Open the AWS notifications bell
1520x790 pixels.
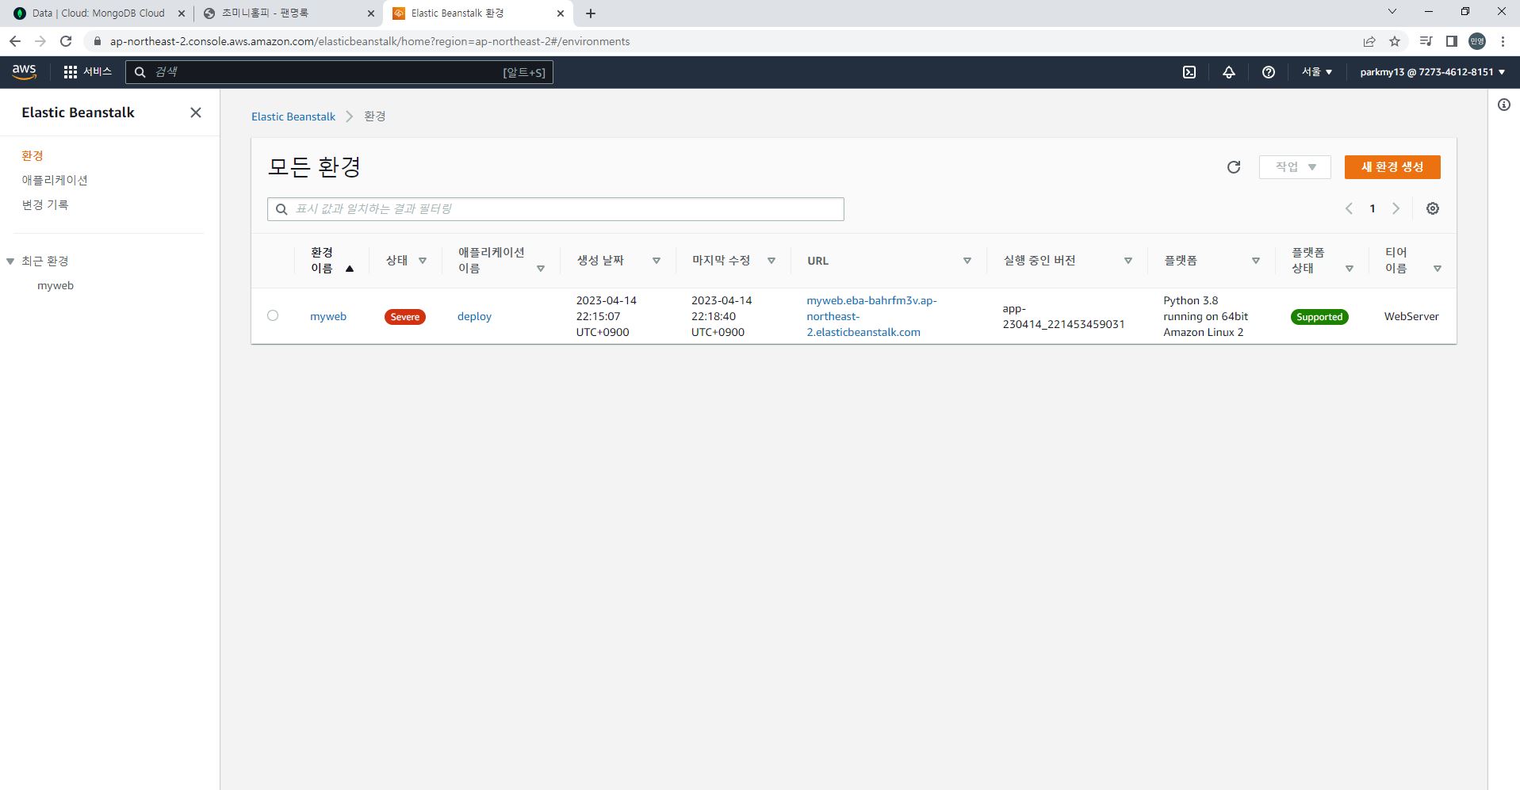tap(1229, 72)
